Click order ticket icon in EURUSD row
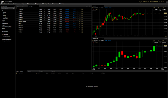 coord(82,18)
